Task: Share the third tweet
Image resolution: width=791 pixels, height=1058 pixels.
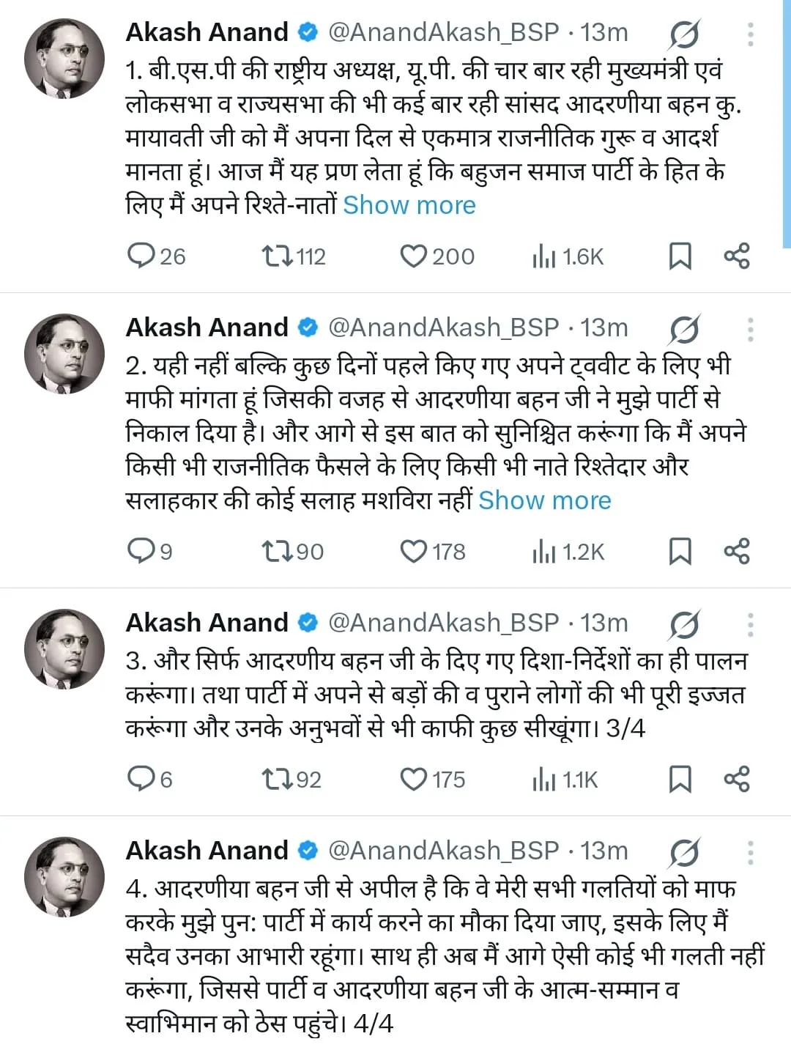Action: click(x=736, y=780)
